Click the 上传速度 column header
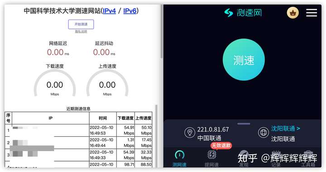The image size is (326, 172). 144,118
